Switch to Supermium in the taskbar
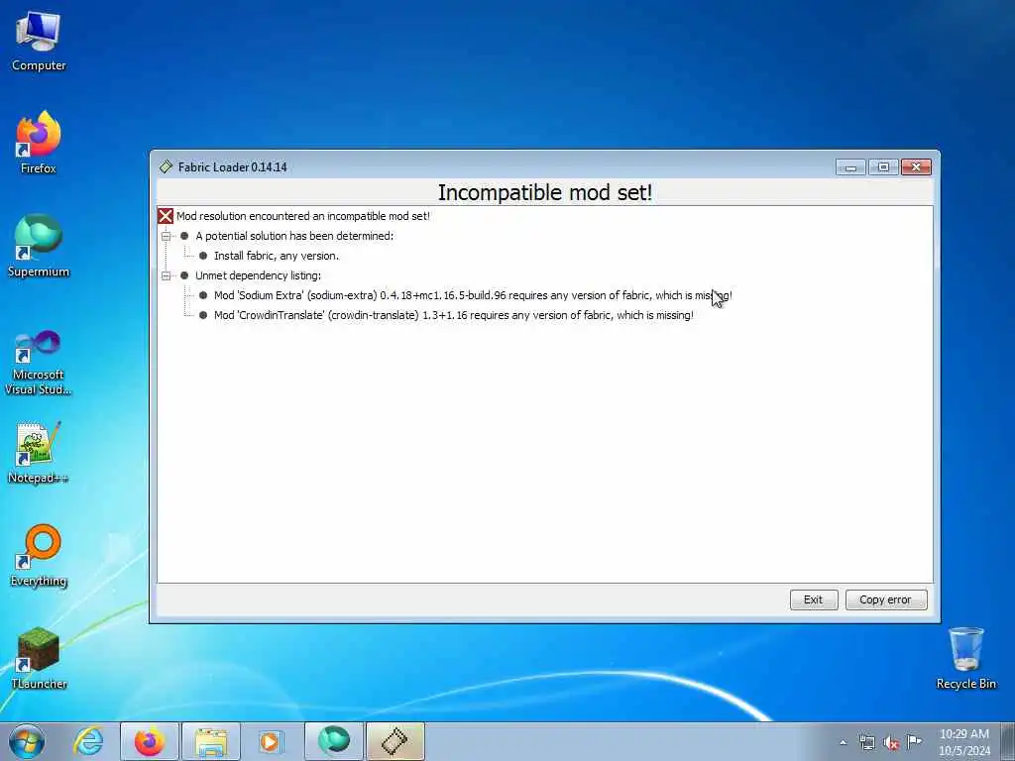This screenshot has width=1015, height=761. tap(333, 741)
